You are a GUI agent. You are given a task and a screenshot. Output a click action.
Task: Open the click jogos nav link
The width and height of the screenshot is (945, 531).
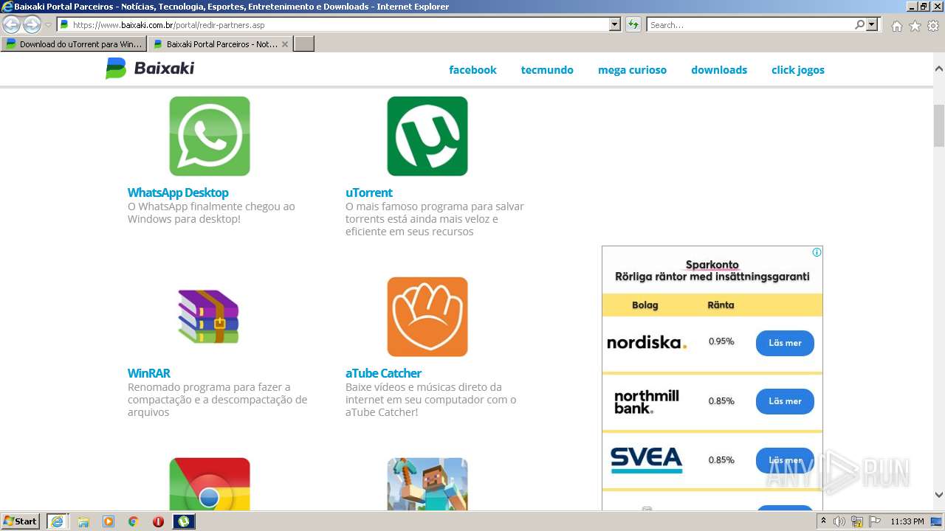pos(798,70)
